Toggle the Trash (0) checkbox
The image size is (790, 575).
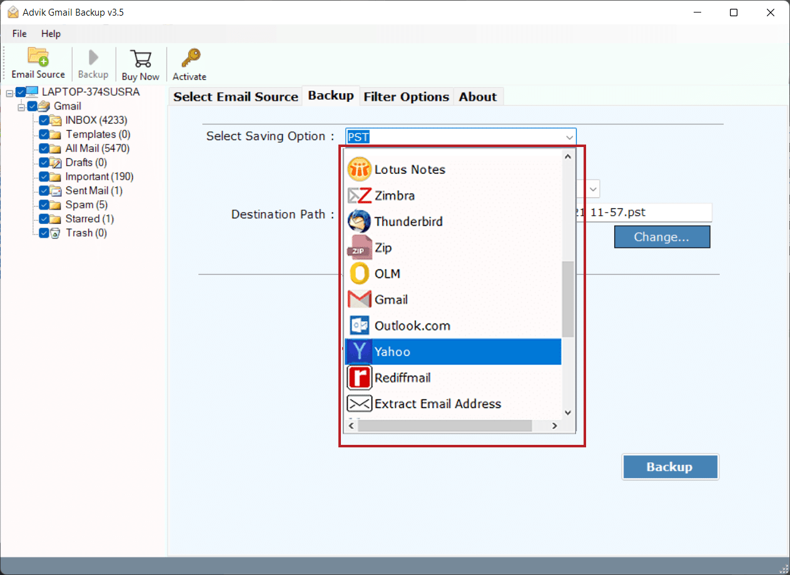point(44,233)
